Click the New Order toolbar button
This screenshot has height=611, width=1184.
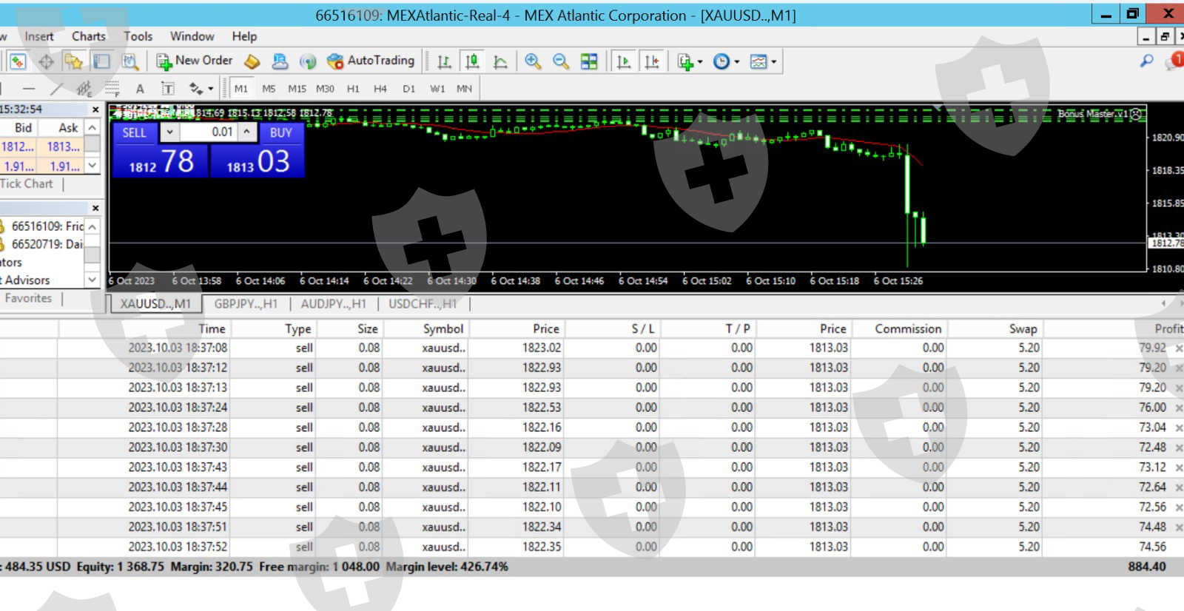pos(195,61)
